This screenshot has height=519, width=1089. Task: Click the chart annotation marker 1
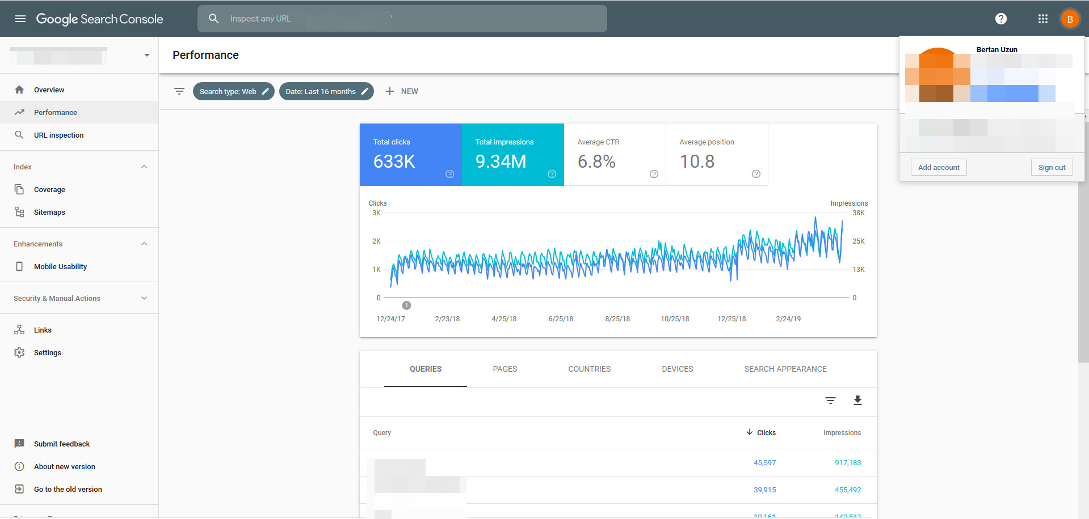coord(406,305)
